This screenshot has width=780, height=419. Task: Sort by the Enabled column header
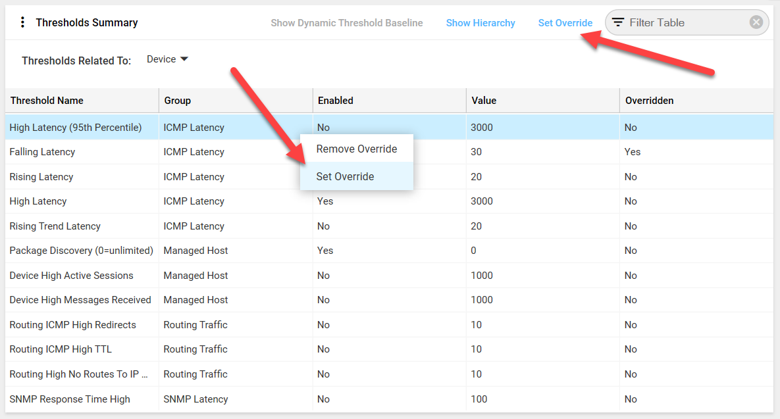click(335, 100)
